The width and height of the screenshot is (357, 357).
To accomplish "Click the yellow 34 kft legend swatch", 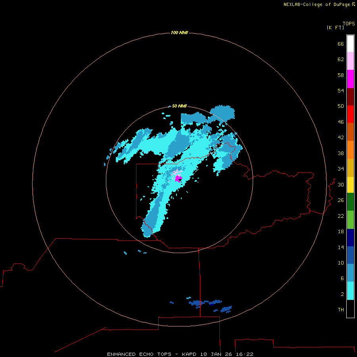I will (x=350, y=185).
